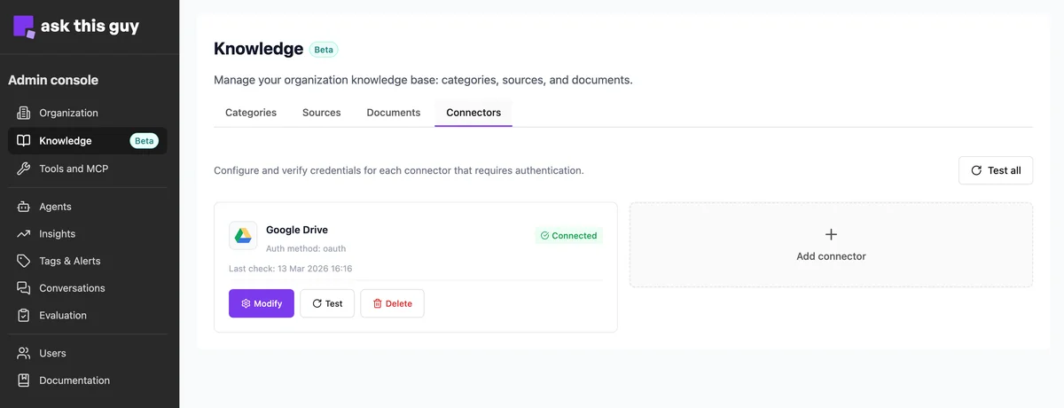Image resolution: width=1064 pixels, height=408 pixels.
Task: Switch to the Categories tab
Action: click(x=251, y=113)
